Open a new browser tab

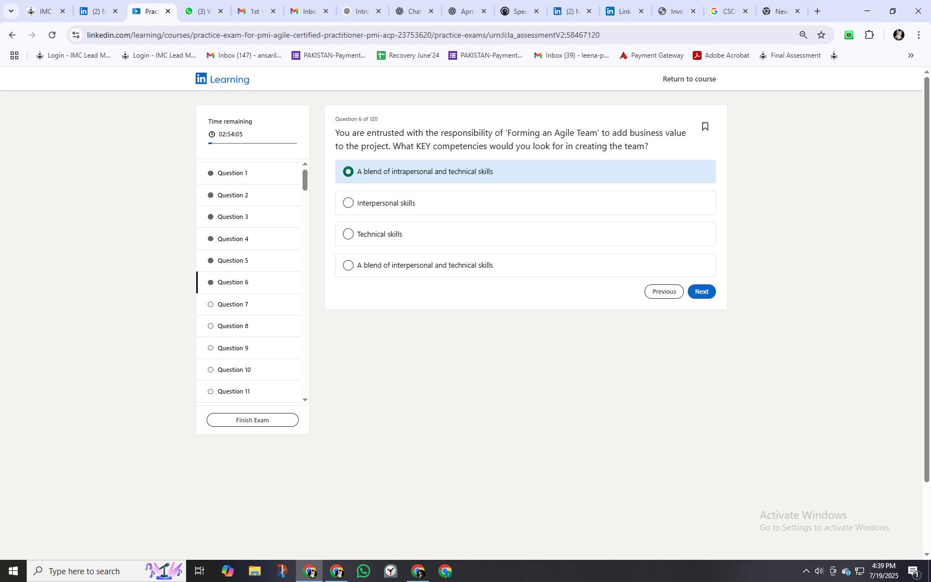(x=817, y=11)
